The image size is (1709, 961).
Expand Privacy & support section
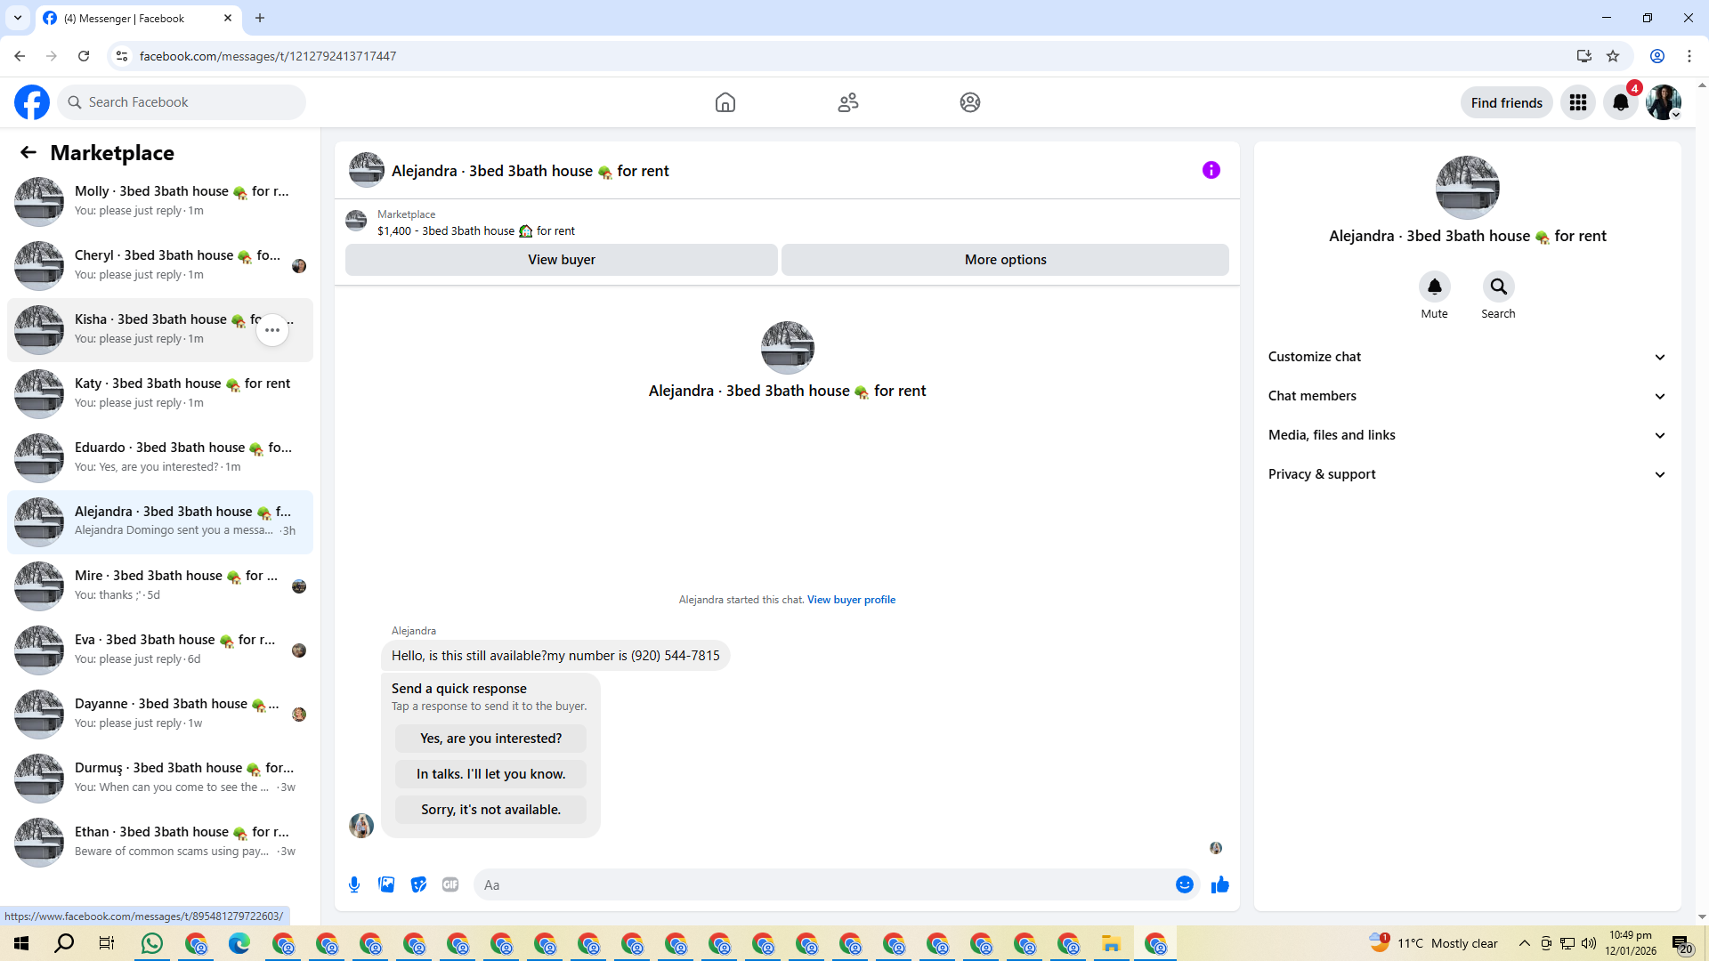(1466, 474)
